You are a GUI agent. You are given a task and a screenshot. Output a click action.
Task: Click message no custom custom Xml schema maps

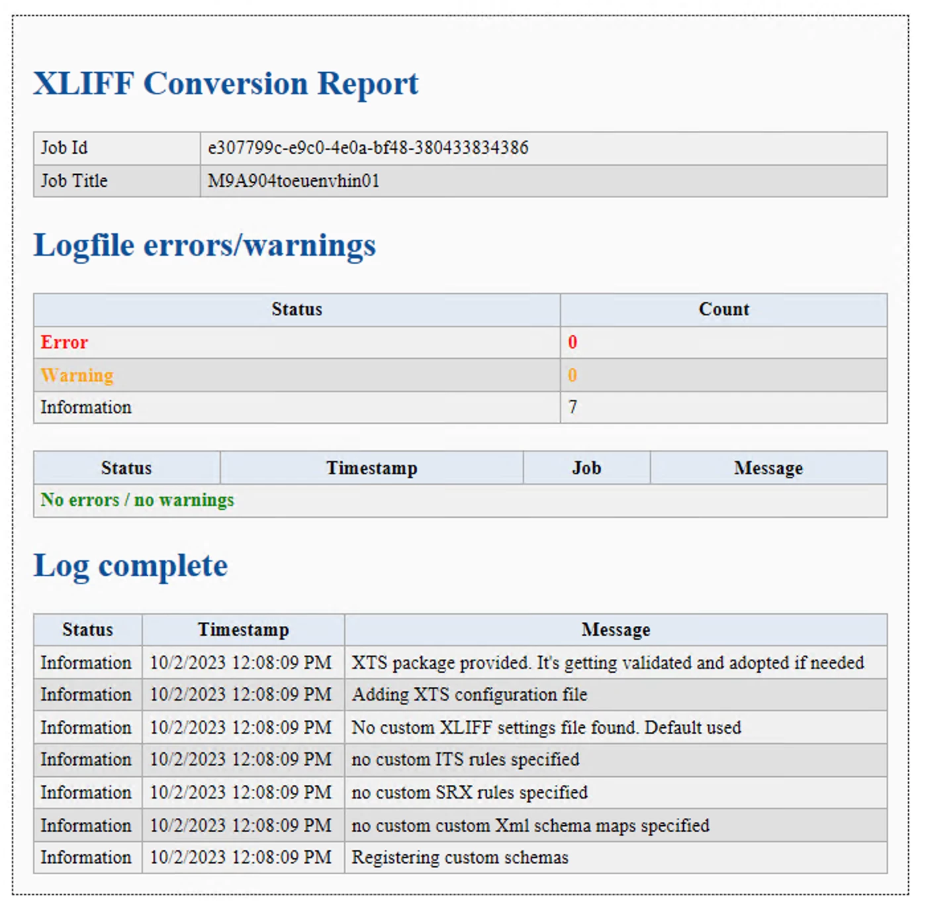coord(530,826)
